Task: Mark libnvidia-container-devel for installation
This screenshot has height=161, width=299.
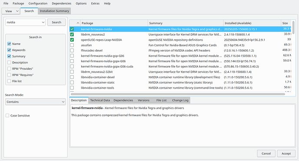Action: click(72, 77)
